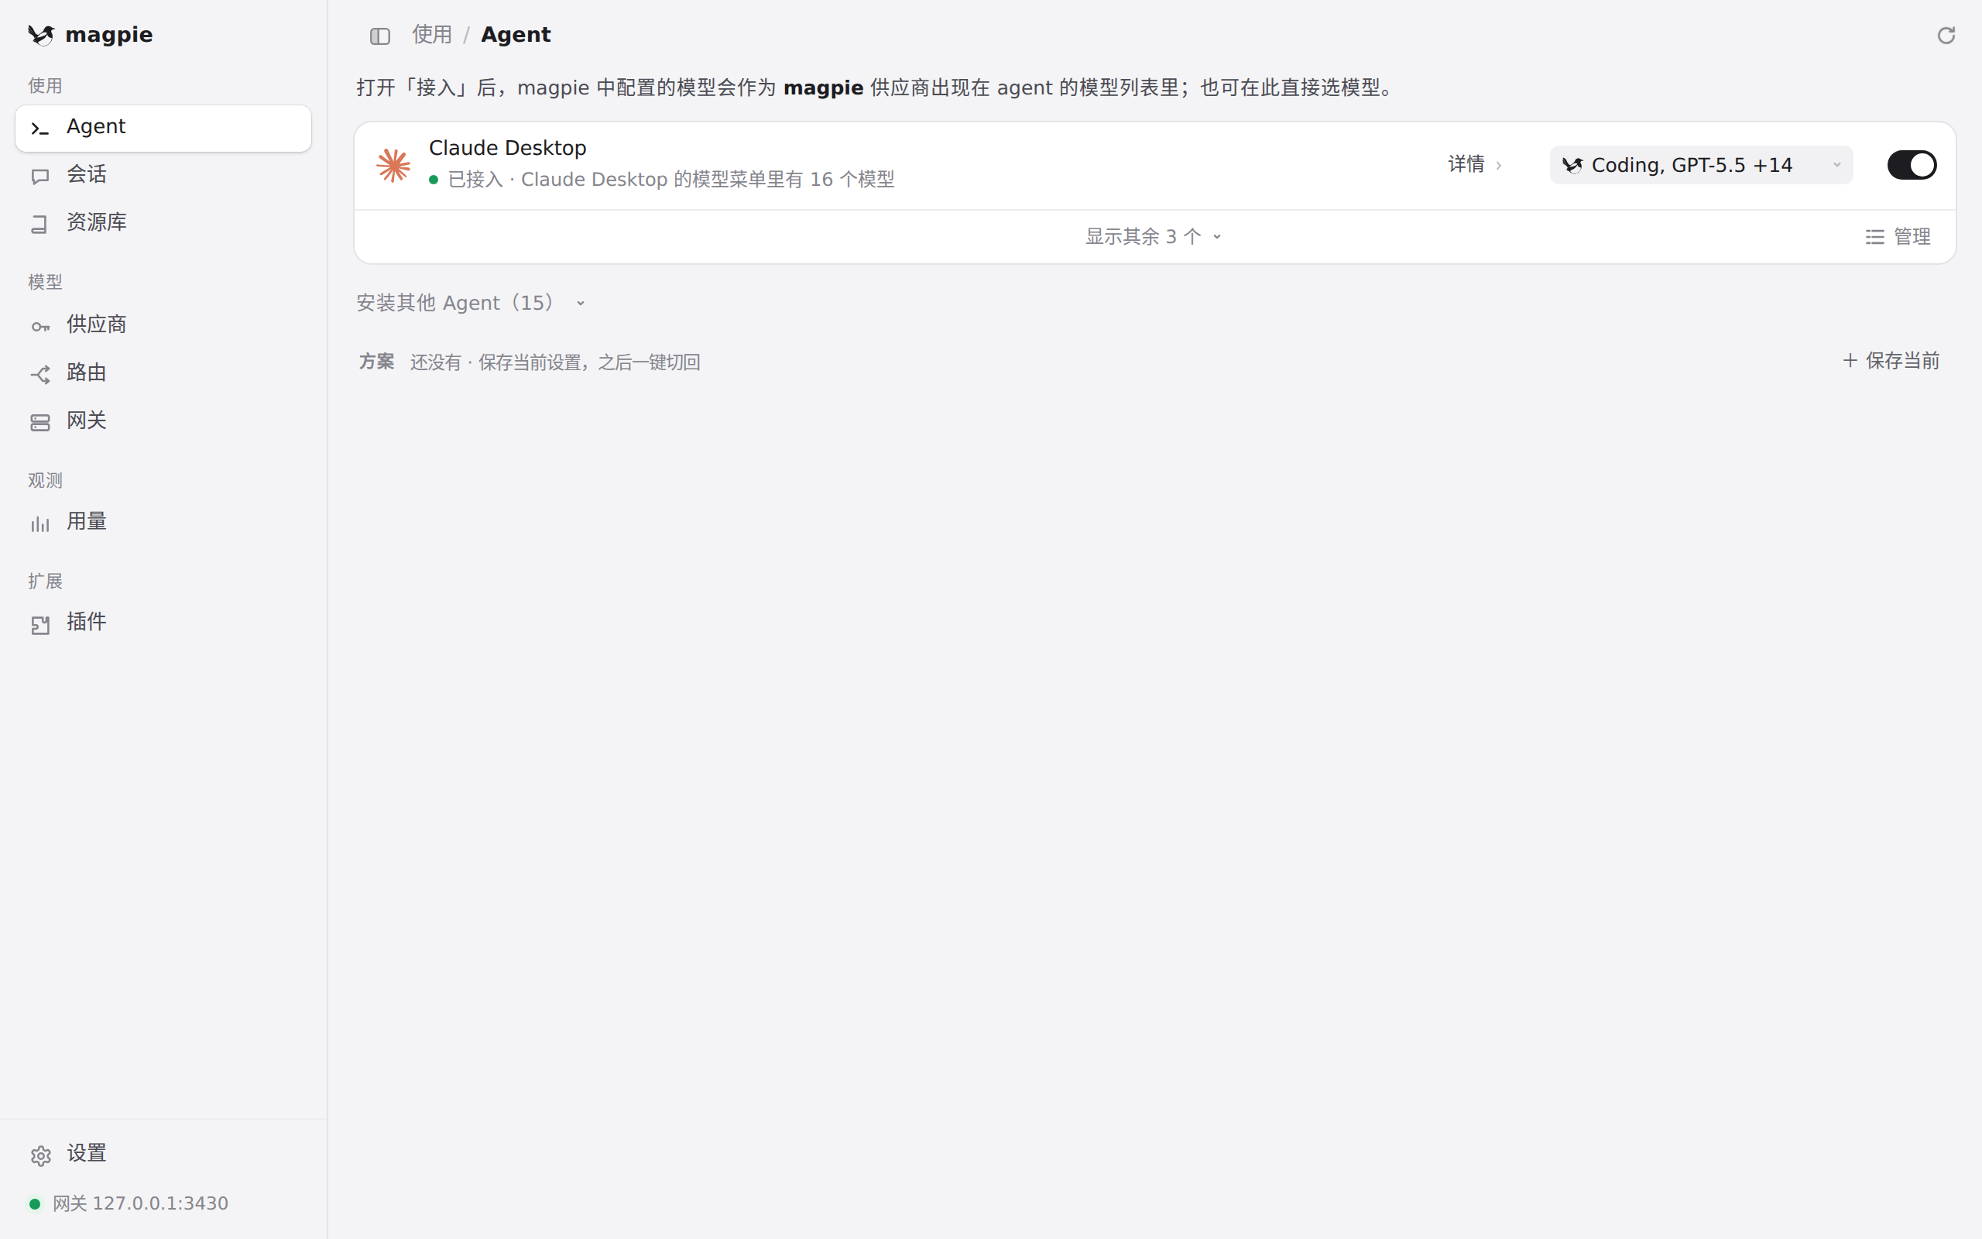1982x1239 pixels.
Task: Disable the Claude Desktop connection toggle
Action: (x=1912, y=165)
